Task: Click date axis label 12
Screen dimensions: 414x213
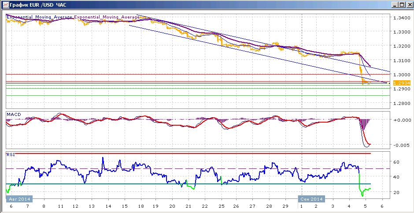Action: [75, 206]
